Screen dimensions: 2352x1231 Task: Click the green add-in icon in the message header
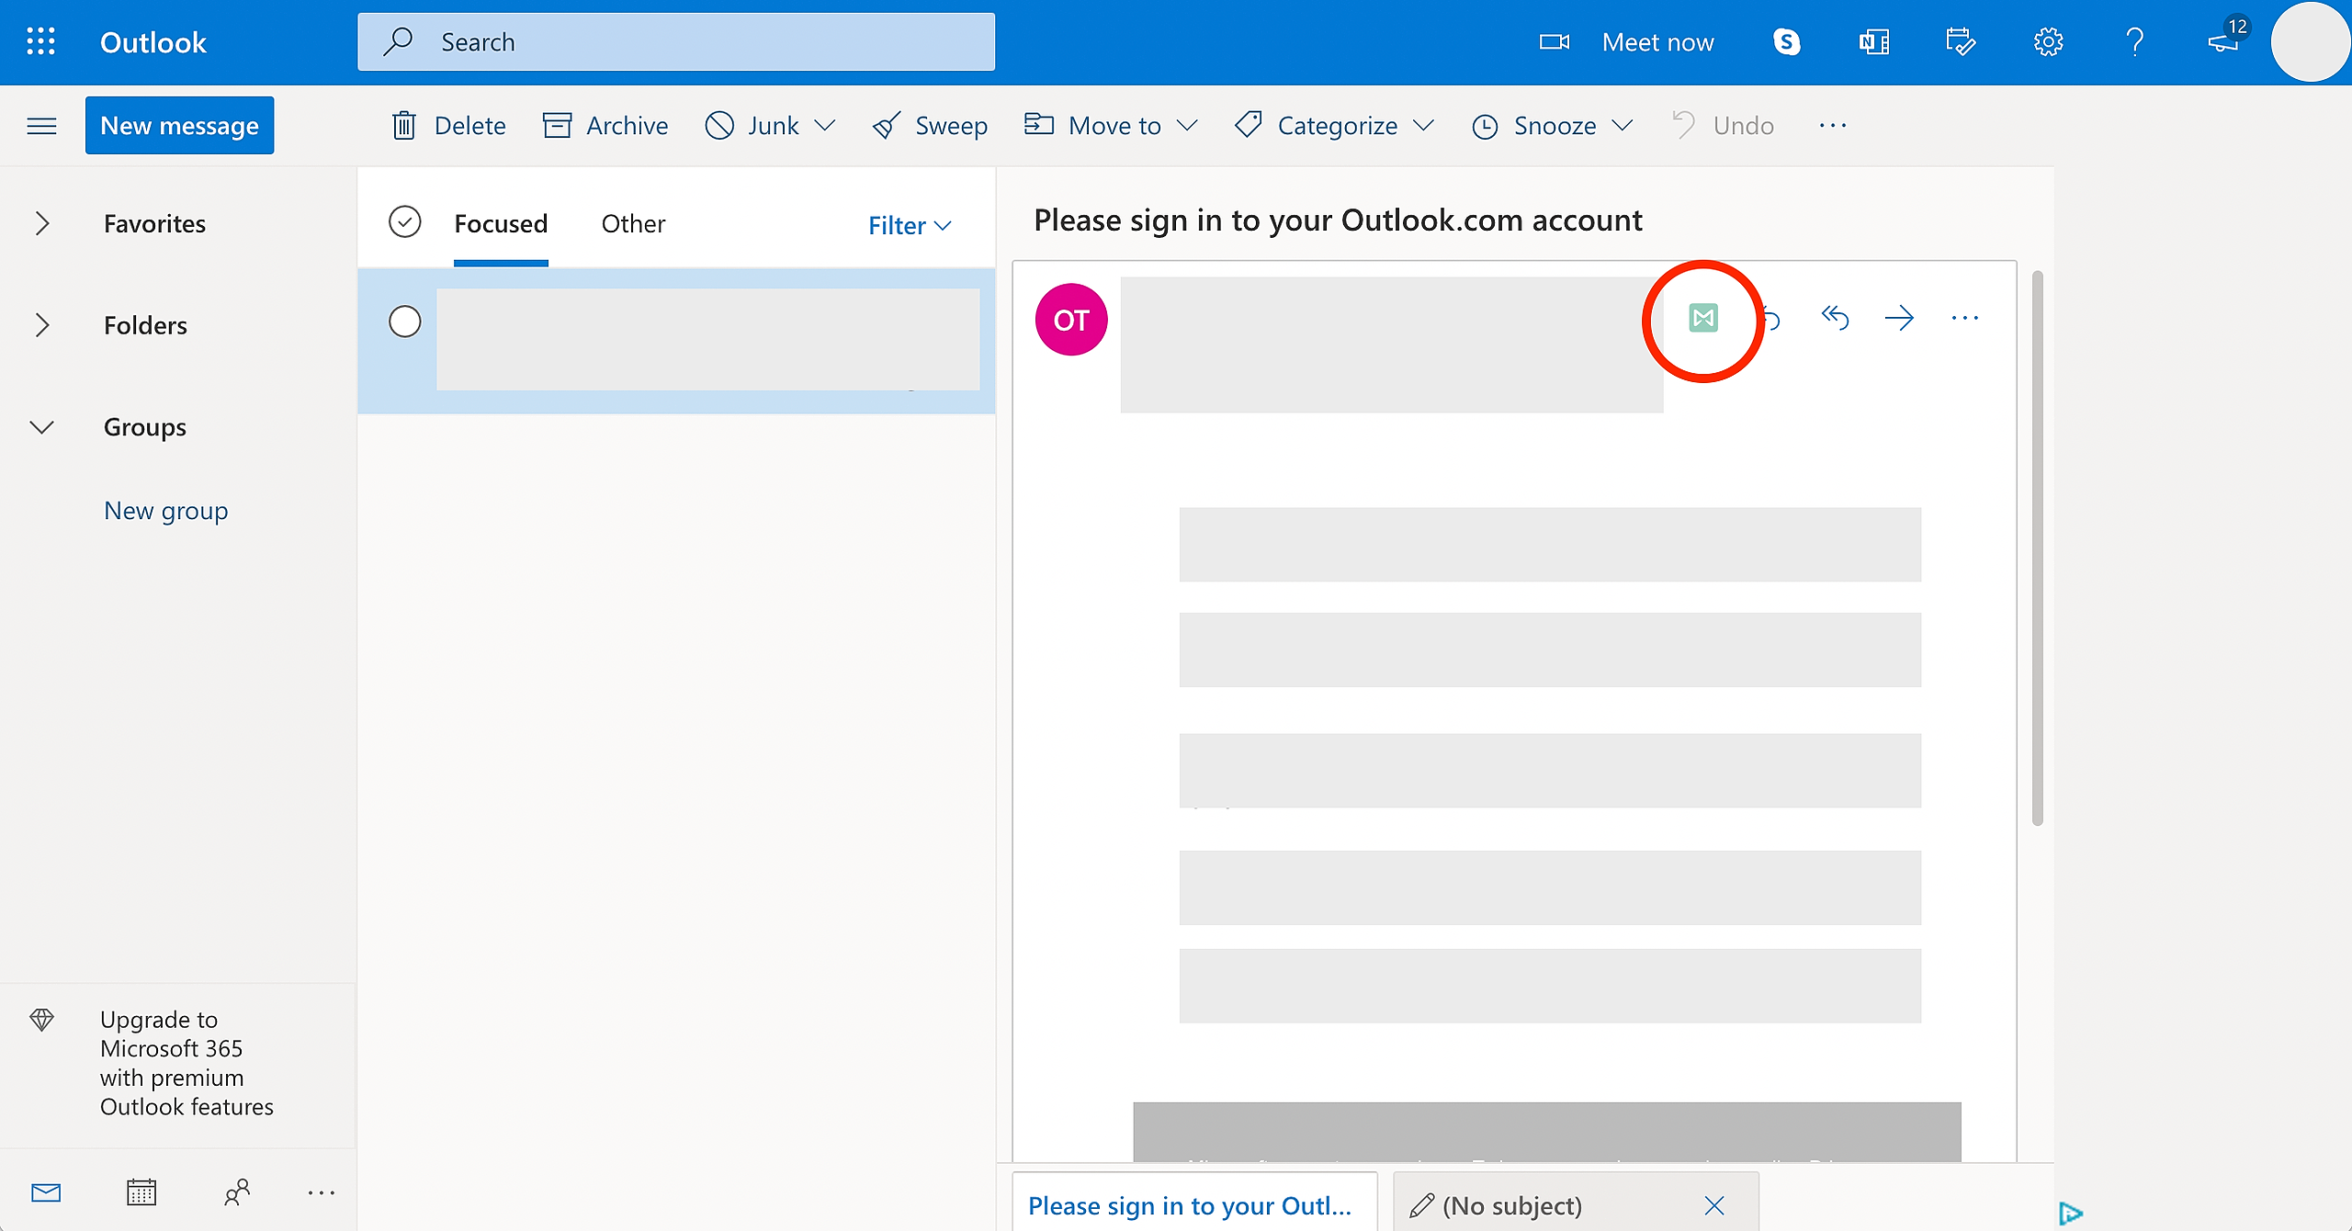tap(1703, 319)
